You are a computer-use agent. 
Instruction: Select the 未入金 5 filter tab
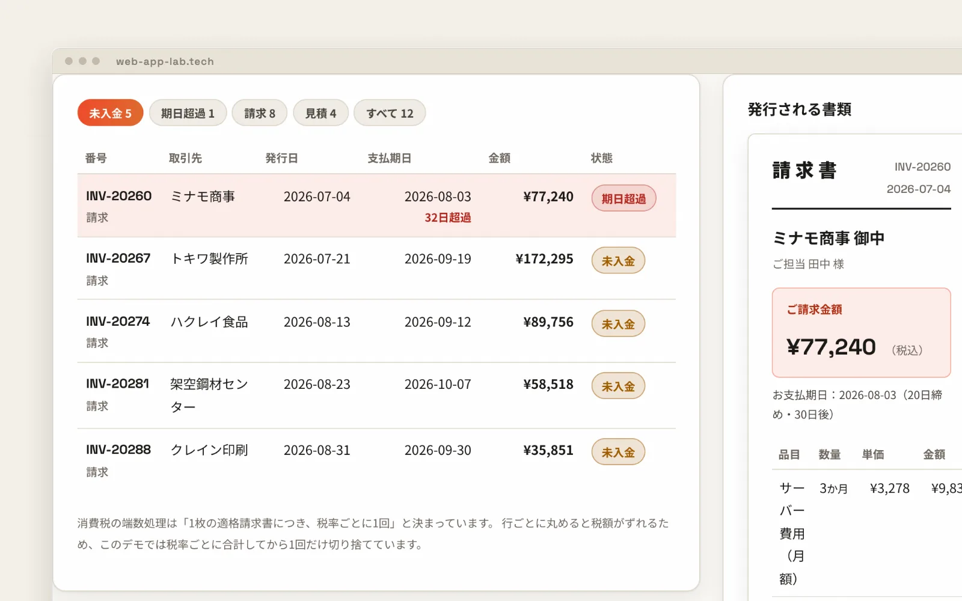[x=110, y=113]
